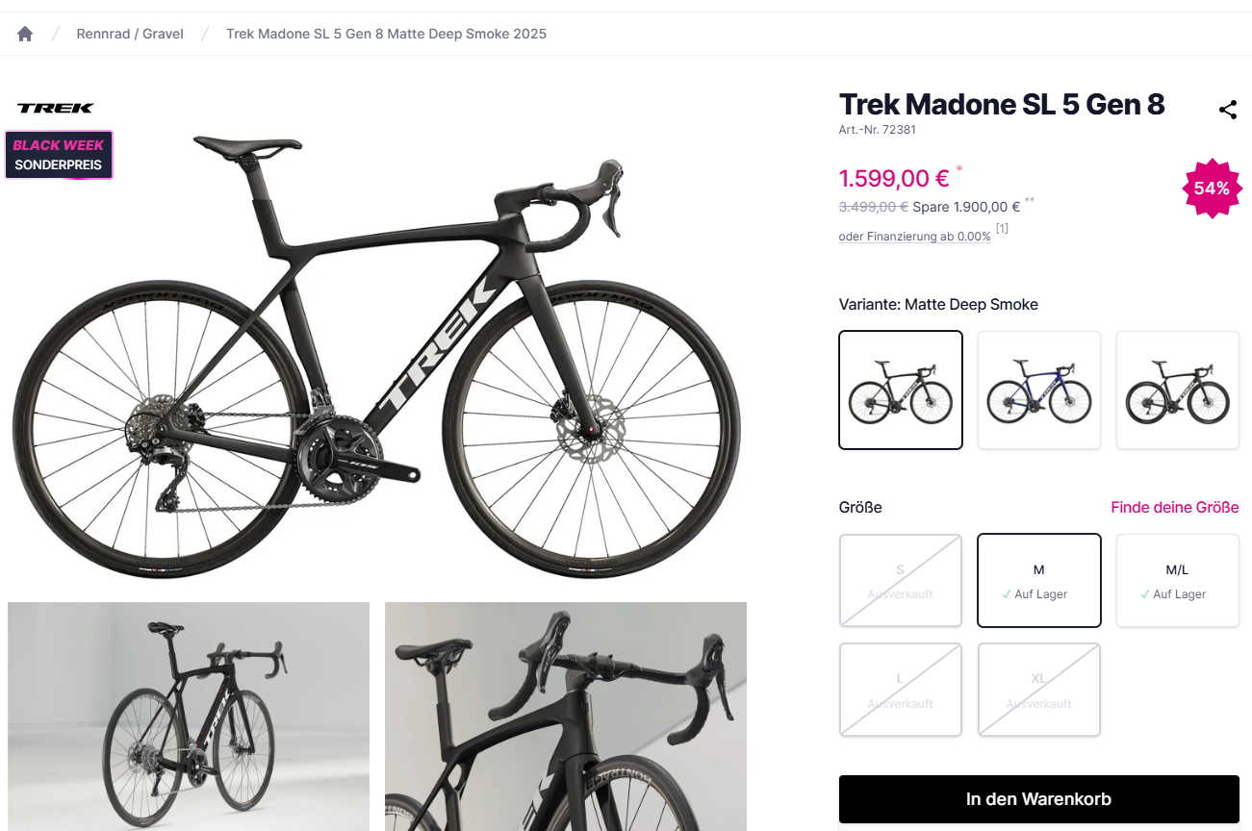Screen dimensions: 1252x831
Task: Open the Finde deine Größe link
Action: [x=1174, y=507]
